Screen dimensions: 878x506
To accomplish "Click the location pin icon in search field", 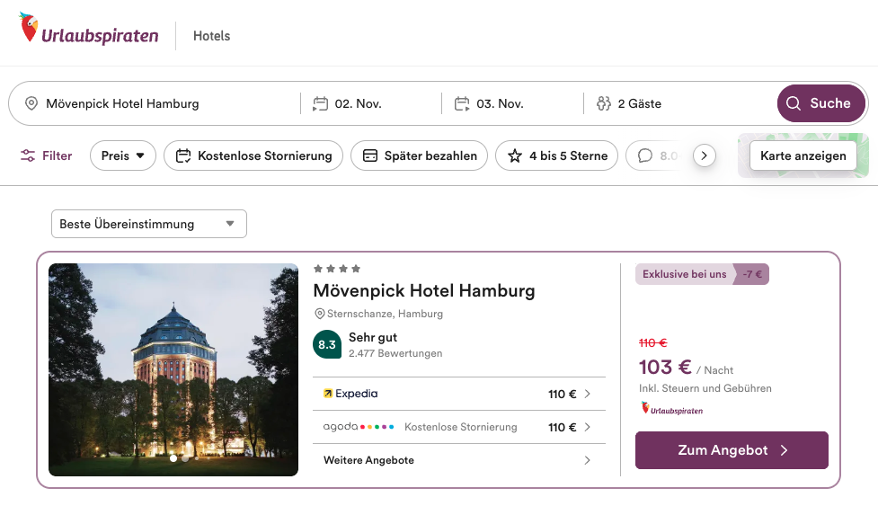I will coord(32,103).
